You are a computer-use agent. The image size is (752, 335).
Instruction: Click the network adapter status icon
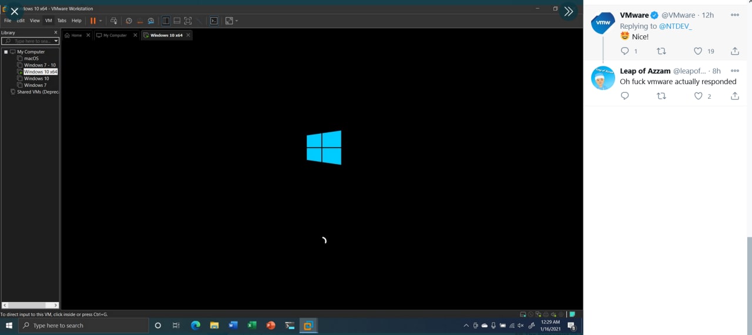pyautogui.click(x=538, y=314)
